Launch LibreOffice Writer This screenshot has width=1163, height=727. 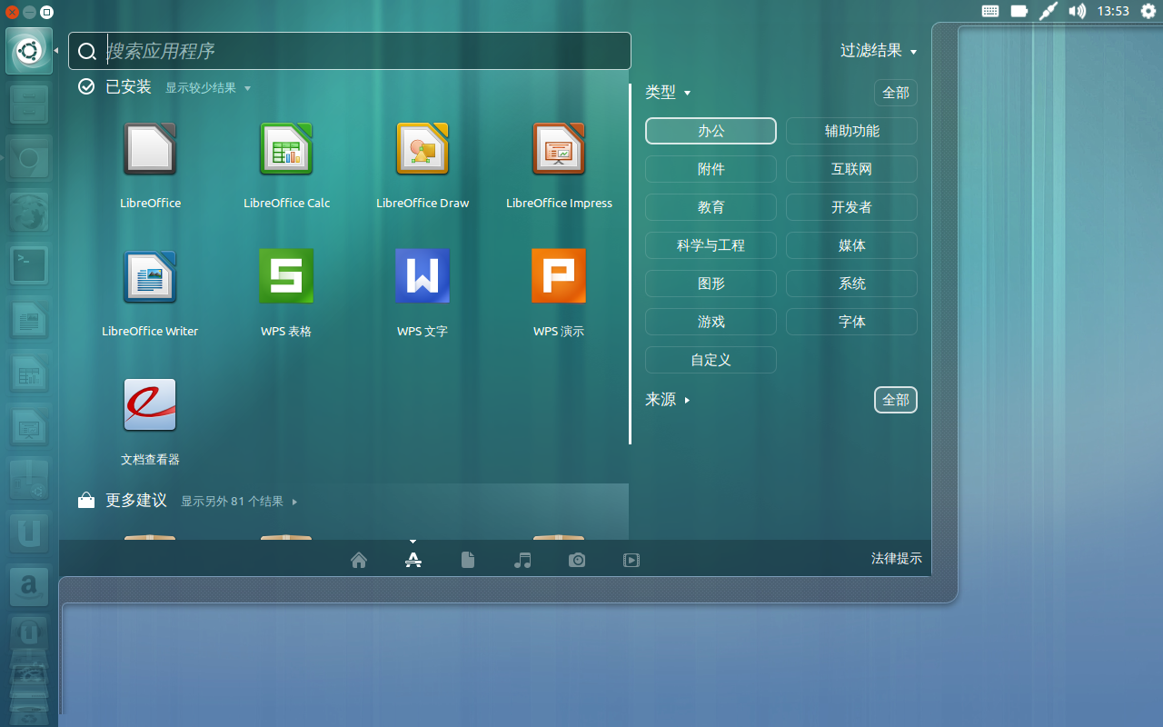pos(150,277)
